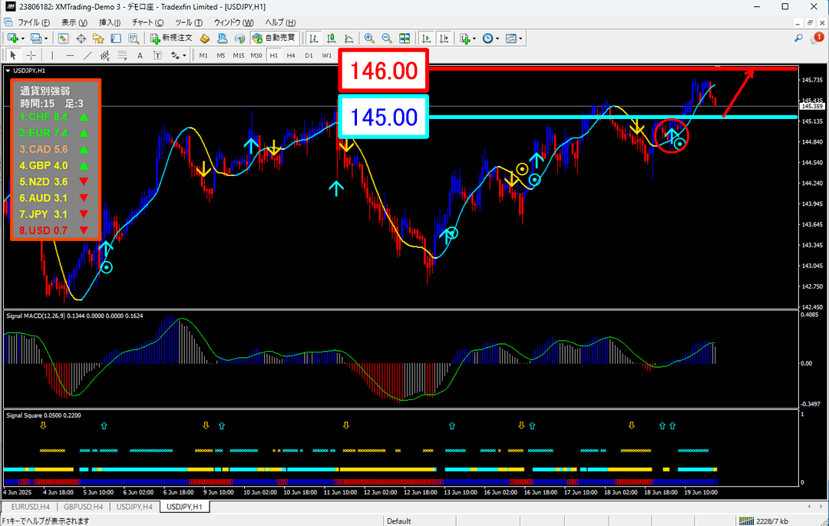Image resolution: width=829 pixels, height=526 pixels.
Task: Switch to the EURUSD,H4 chart tab
Action: point(30,507)
